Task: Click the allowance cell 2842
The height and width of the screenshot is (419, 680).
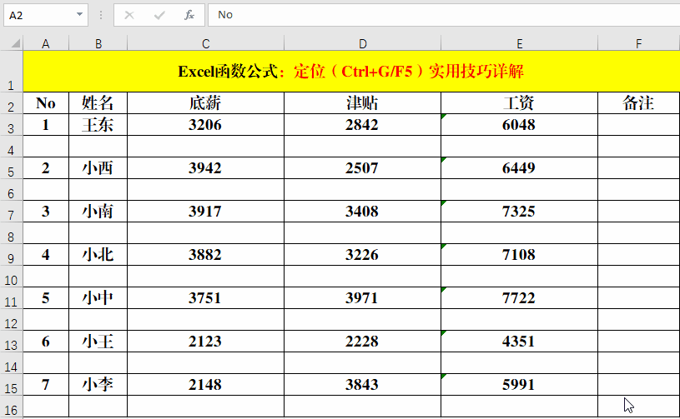Action: pos(363,125)
